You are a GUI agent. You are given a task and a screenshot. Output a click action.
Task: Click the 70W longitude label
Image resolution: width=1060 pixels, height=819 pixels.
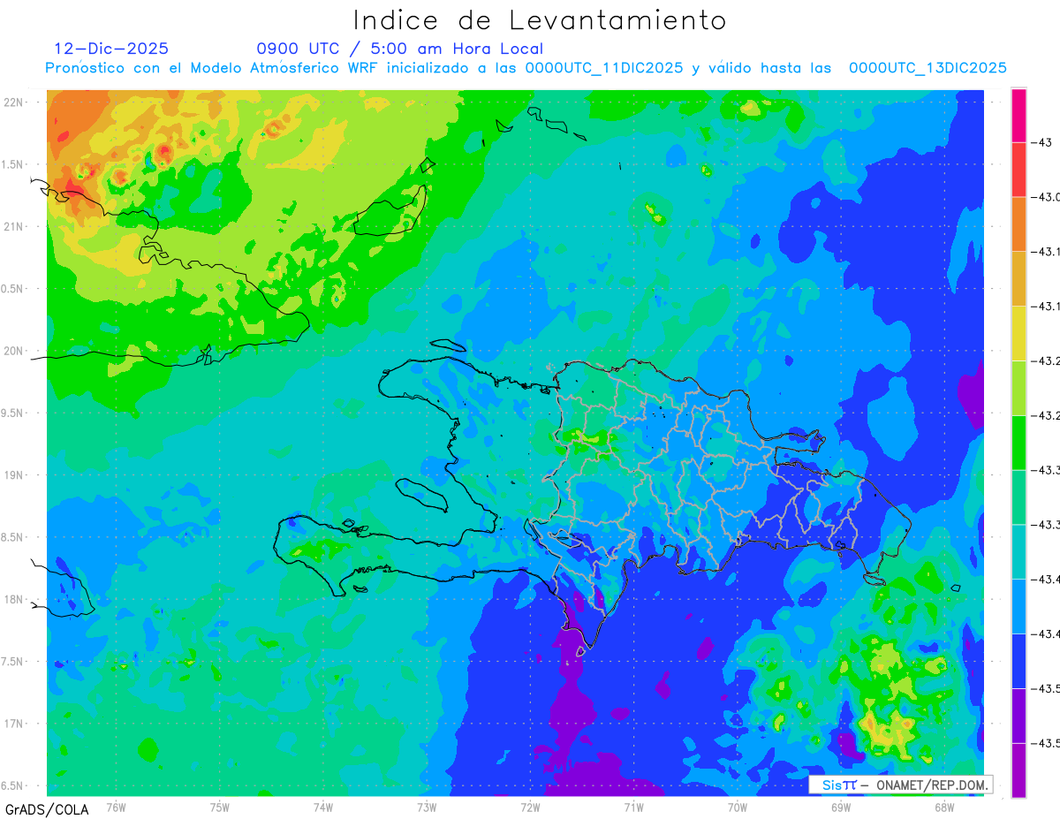pyautogui.click(x=738, y=807)
